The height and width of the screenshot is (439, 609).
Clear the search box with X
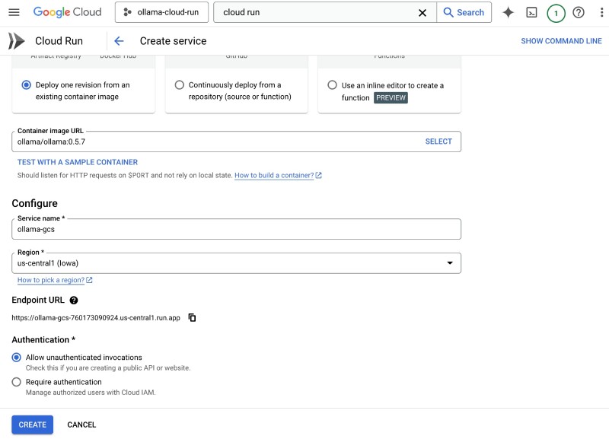click(x=422, y=12)
